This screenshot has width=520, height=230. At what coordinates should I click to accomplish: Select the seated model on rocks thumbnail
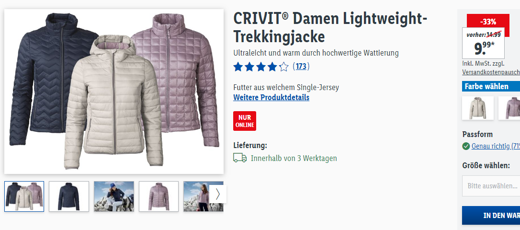coord(114,196)
